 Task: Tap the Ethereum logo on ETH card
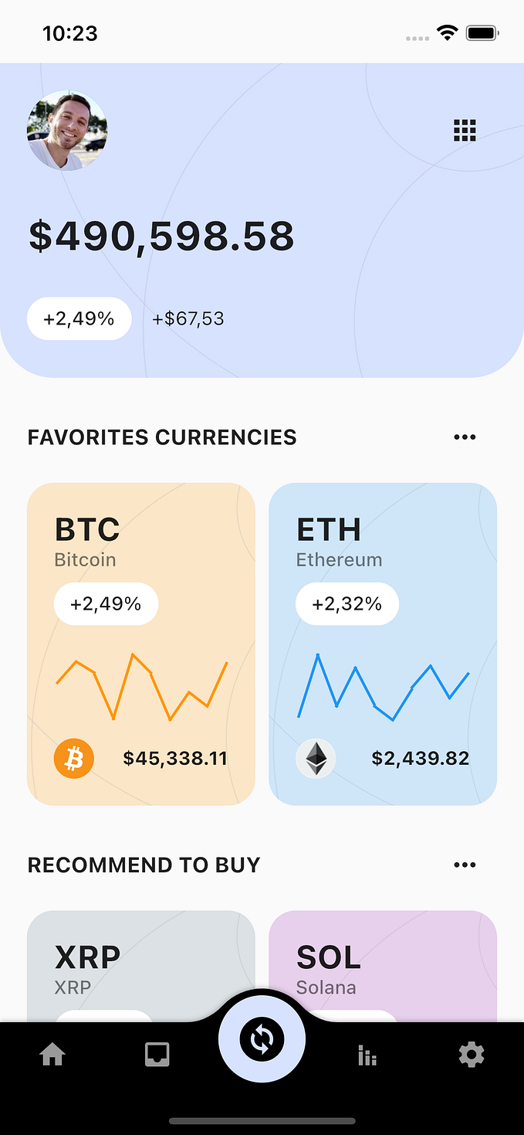point(316,758)
